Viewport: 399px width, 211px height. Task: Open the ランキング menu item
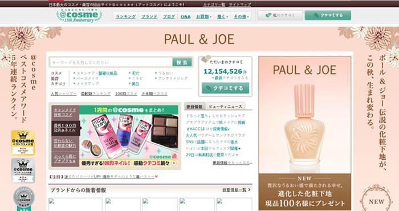point(126,17)
